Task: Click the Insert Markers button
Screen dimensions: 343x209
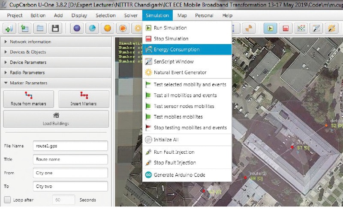Action: (84, 99)
